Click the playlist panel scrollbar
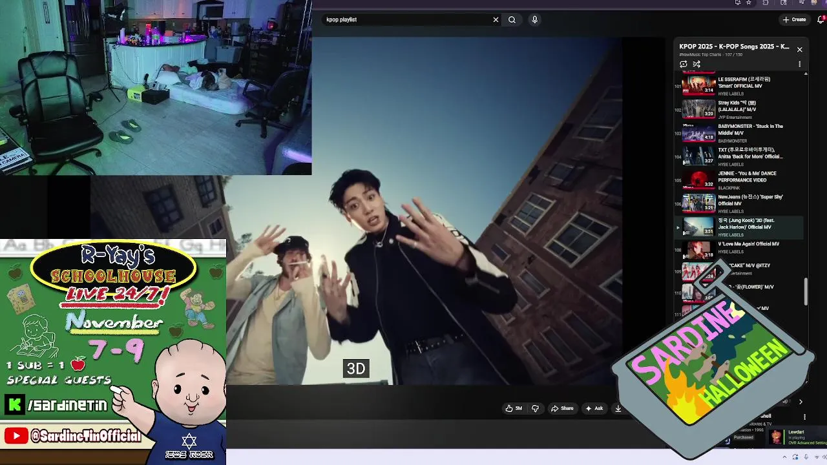This screenshot has width=827, height=465. click(x=806, y=292)
